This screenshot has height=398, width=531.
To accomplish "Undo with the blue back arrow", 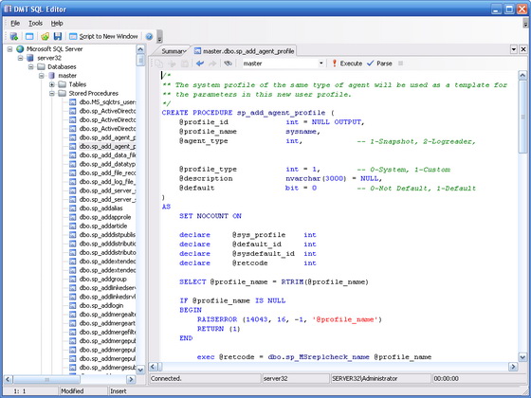I will click(x=200, y=63).
